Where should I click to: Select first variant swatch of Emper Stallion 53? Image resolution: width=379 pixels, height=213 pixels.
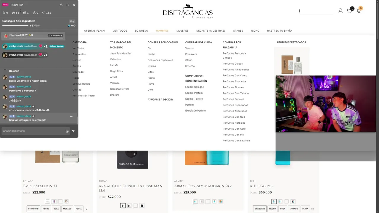click(x=48, y=201)
